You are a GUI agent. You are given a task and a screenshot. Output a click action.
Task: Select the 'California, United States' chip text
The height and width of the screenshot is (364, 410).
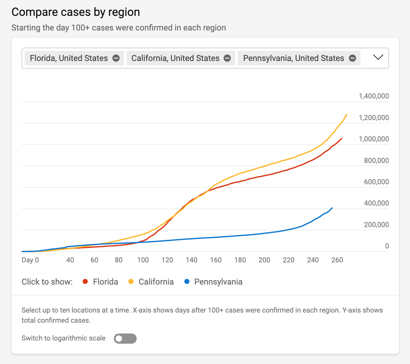175,58
